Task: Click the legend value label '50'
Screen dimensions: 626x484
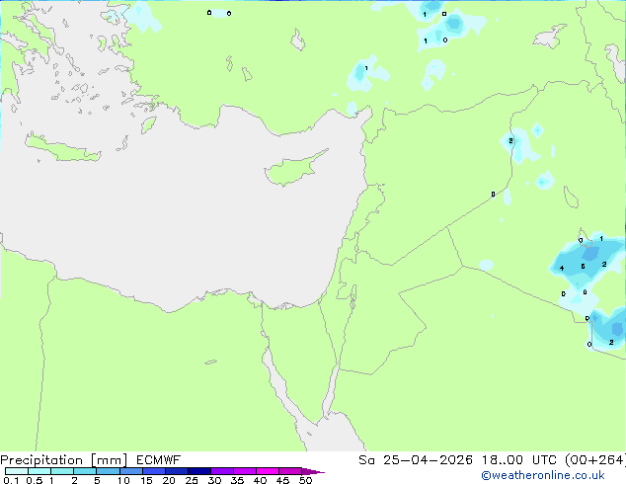Action: pyautogui.click(x=305, y=480)
